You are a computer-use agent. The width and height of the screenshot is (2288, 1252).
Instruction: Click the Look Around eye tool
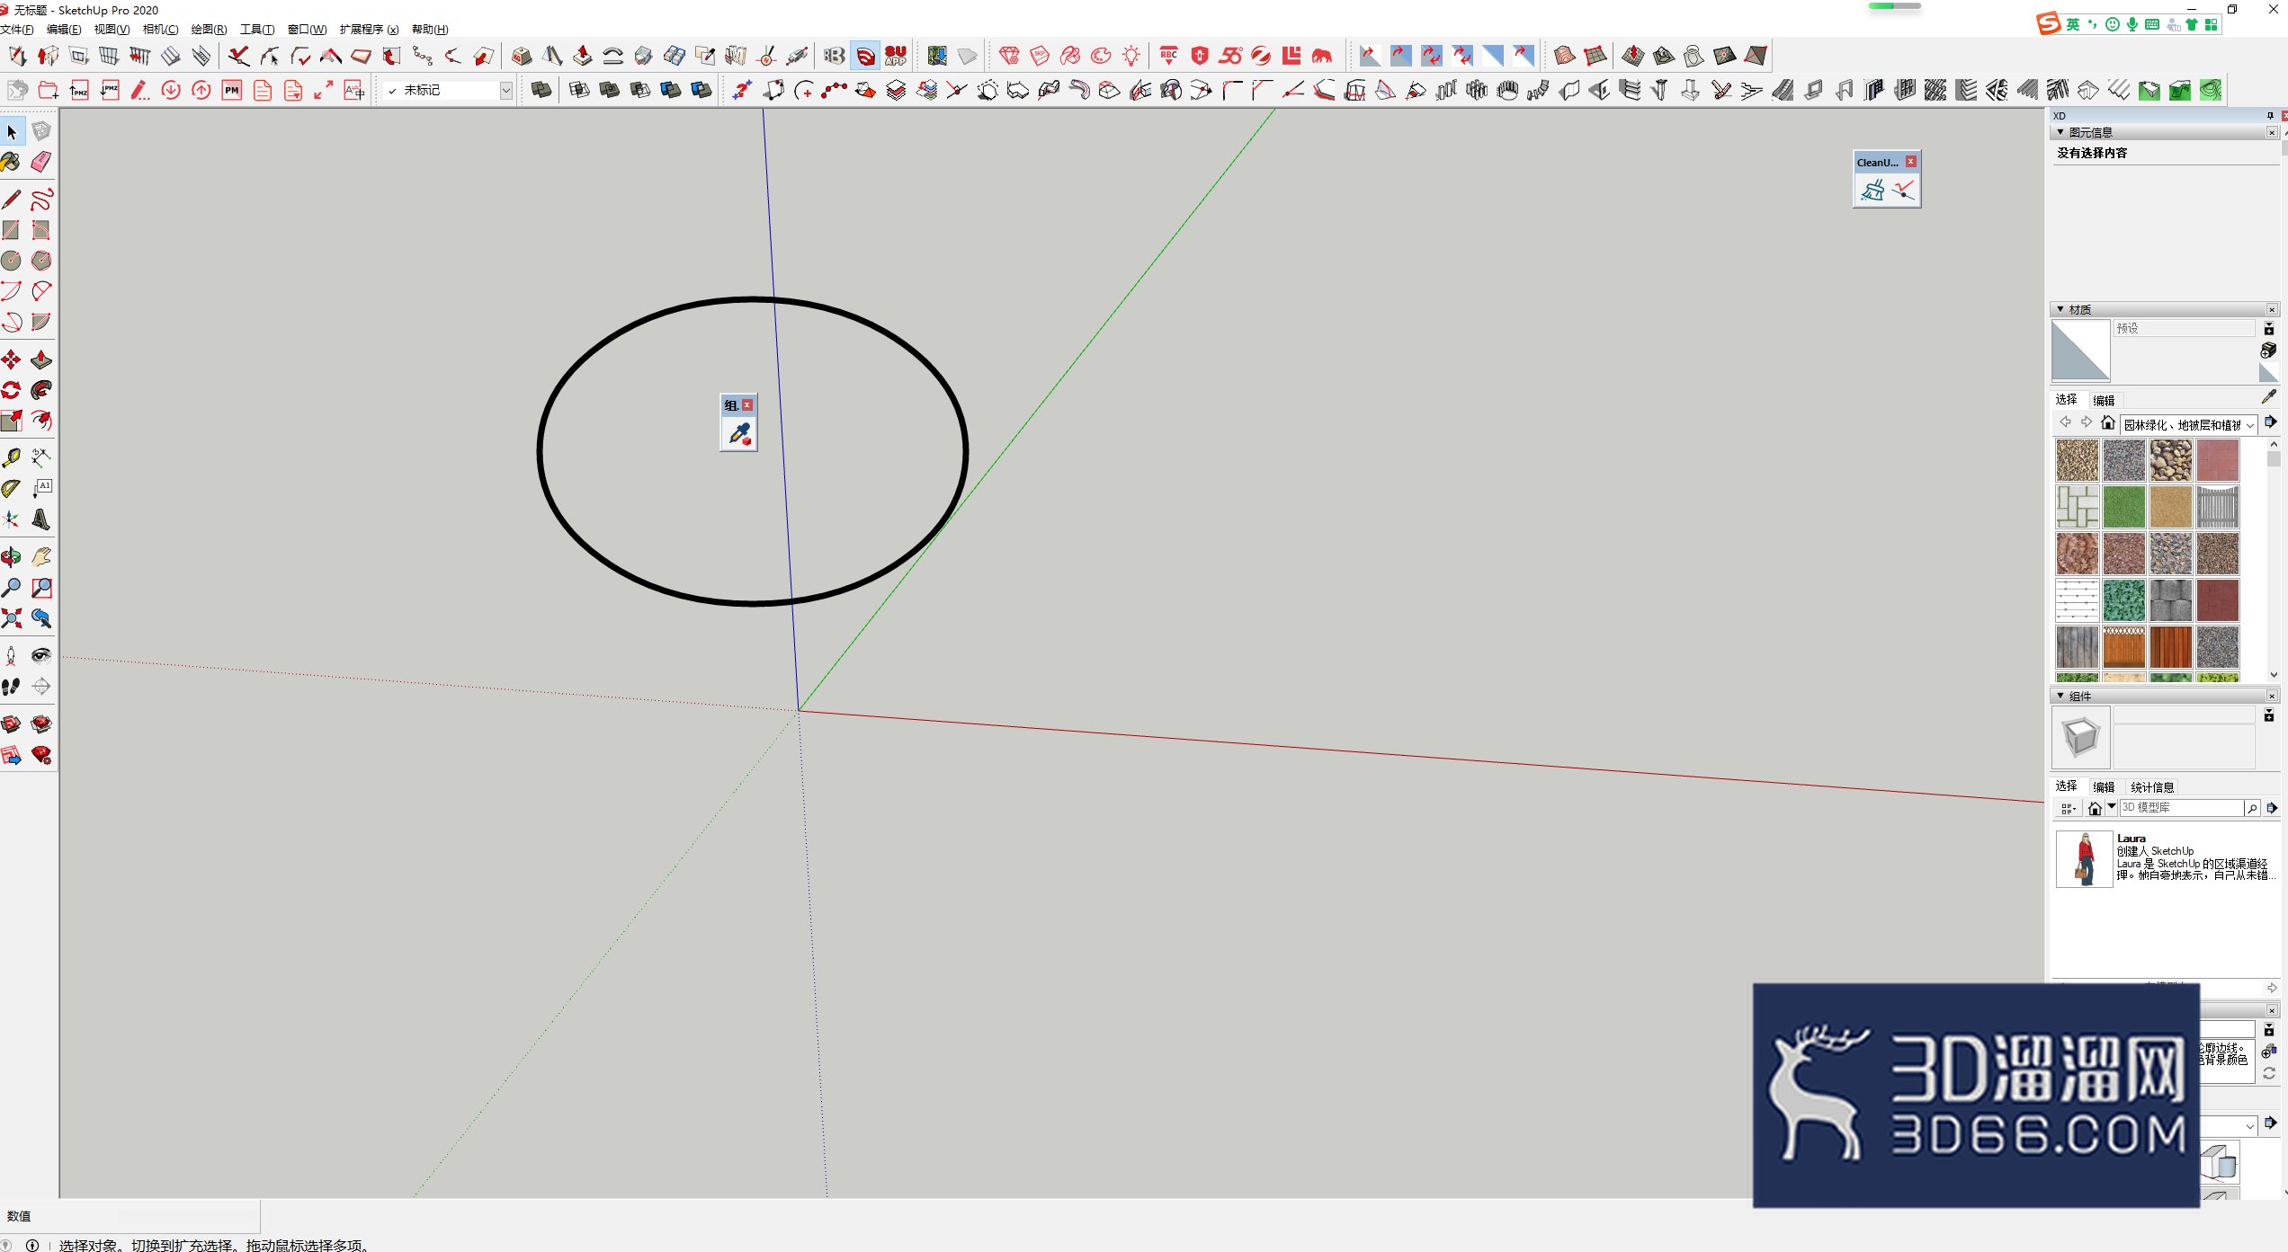[x=41, y=656]
